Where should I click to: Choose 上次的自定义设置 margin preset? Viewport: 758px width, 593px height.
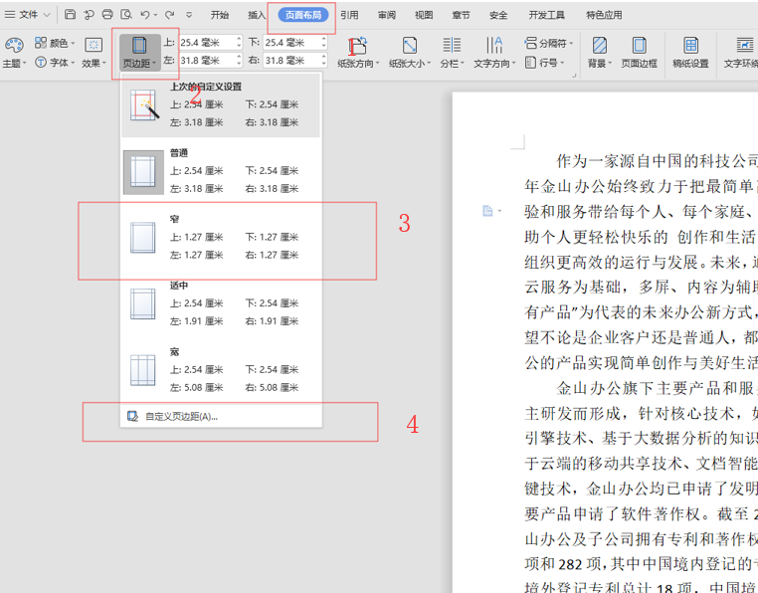(x=221, y=104)
